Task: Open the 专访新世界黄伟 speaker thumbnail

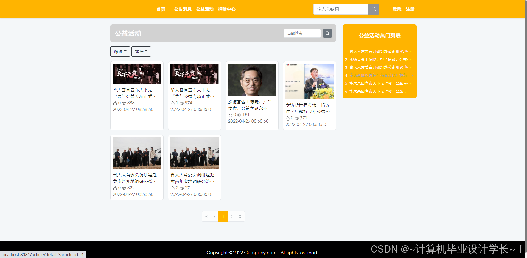Action: pyautogui.click(x=310, y=81)
